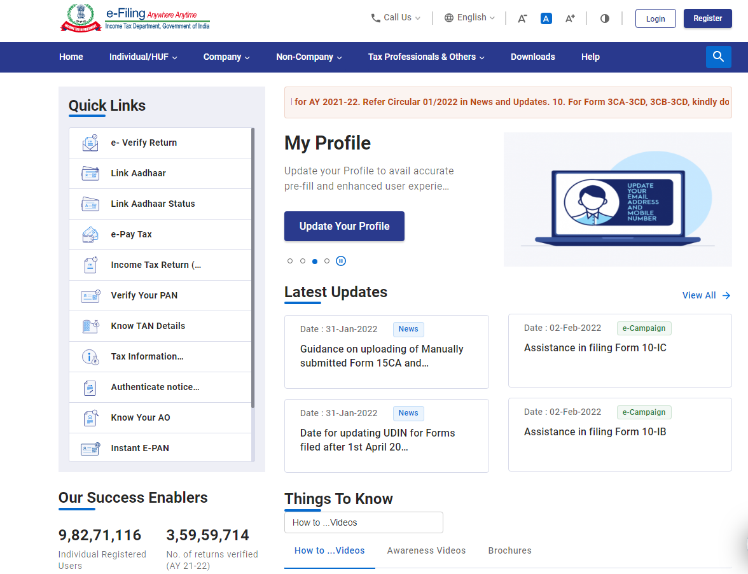The width and height of the screenshot is (748, 574).
Task: Increase font size with A+ icon
Action: tap(570, 18)
